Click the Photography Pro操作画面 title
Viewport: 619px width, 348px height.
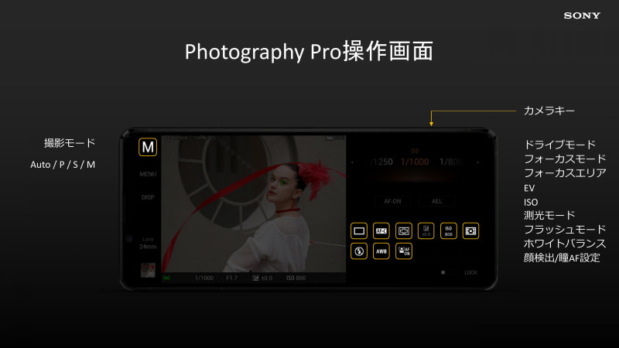[309, 52]
